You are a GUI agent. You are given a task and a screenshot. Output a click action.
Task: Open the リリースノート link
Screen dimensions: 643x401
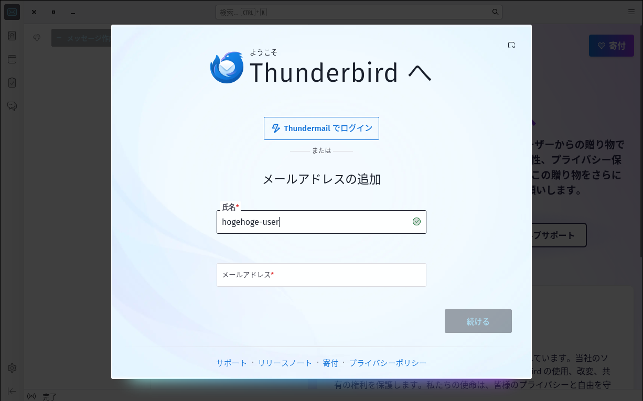tap(285, 363)
